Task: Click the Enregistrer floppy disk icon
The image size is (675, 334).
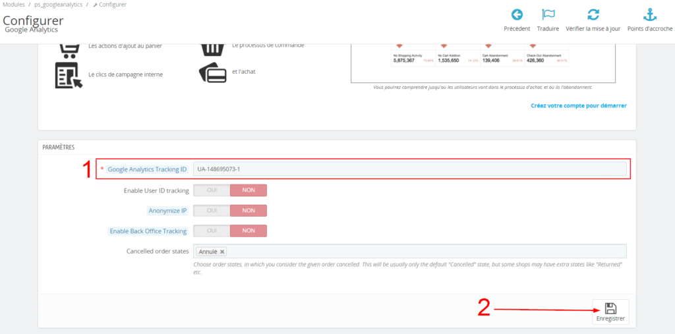Action: click(x=610, y=308)
